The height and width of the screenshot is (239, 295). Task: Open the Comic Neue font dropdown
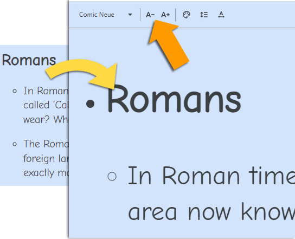pyautogui.click(x=106, y=15)
